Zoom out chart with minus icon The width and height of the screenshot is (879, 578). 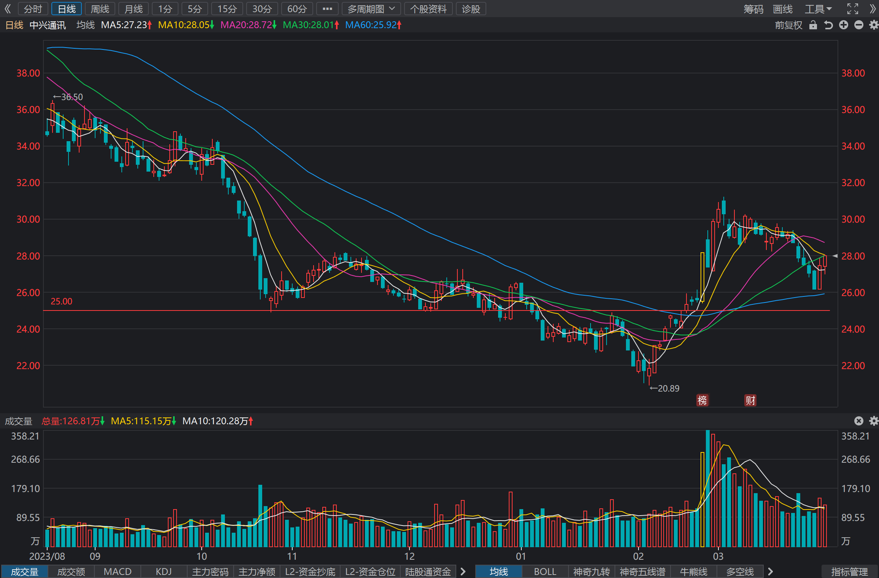tap(859, 25)
